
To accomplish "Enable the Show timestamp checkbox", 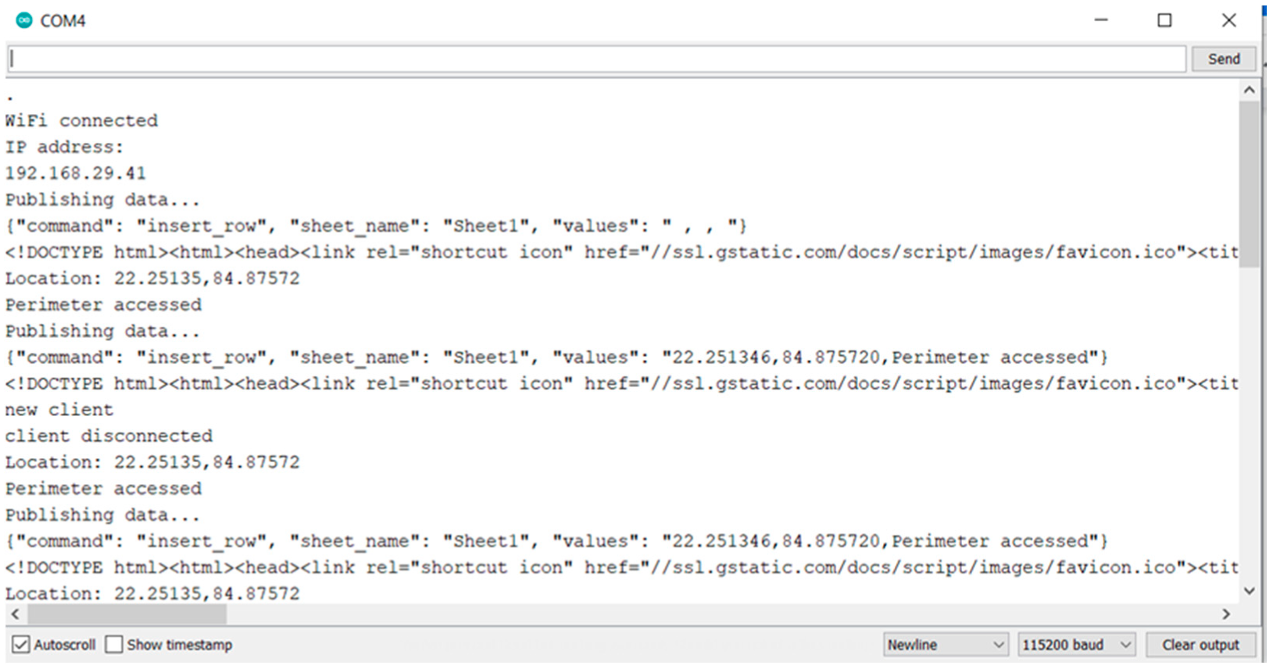I will coord(114,645).
